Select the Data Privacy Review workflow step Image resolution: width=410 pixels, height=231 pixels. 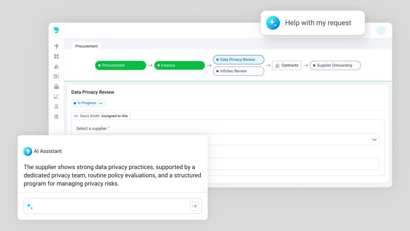[x=238, y=59]
